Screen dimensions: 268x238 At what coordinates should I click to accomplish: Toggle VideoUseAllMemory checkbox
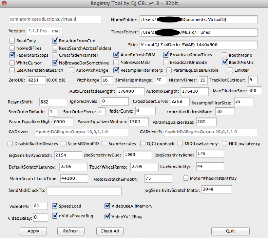107,206
